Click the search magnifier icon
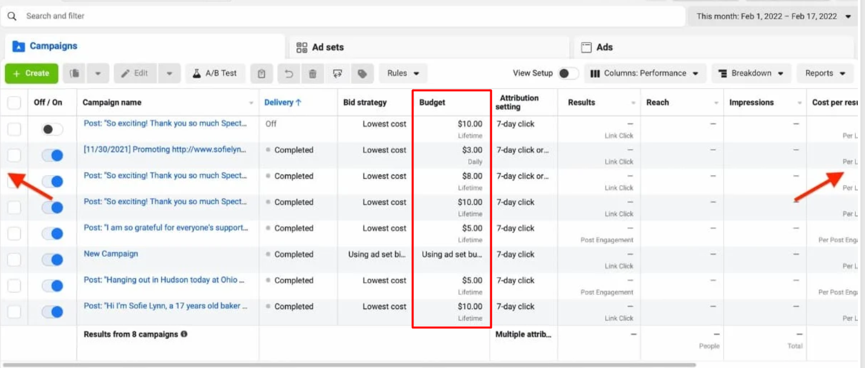This screenshot has height=368, width=865. [12, 16]
